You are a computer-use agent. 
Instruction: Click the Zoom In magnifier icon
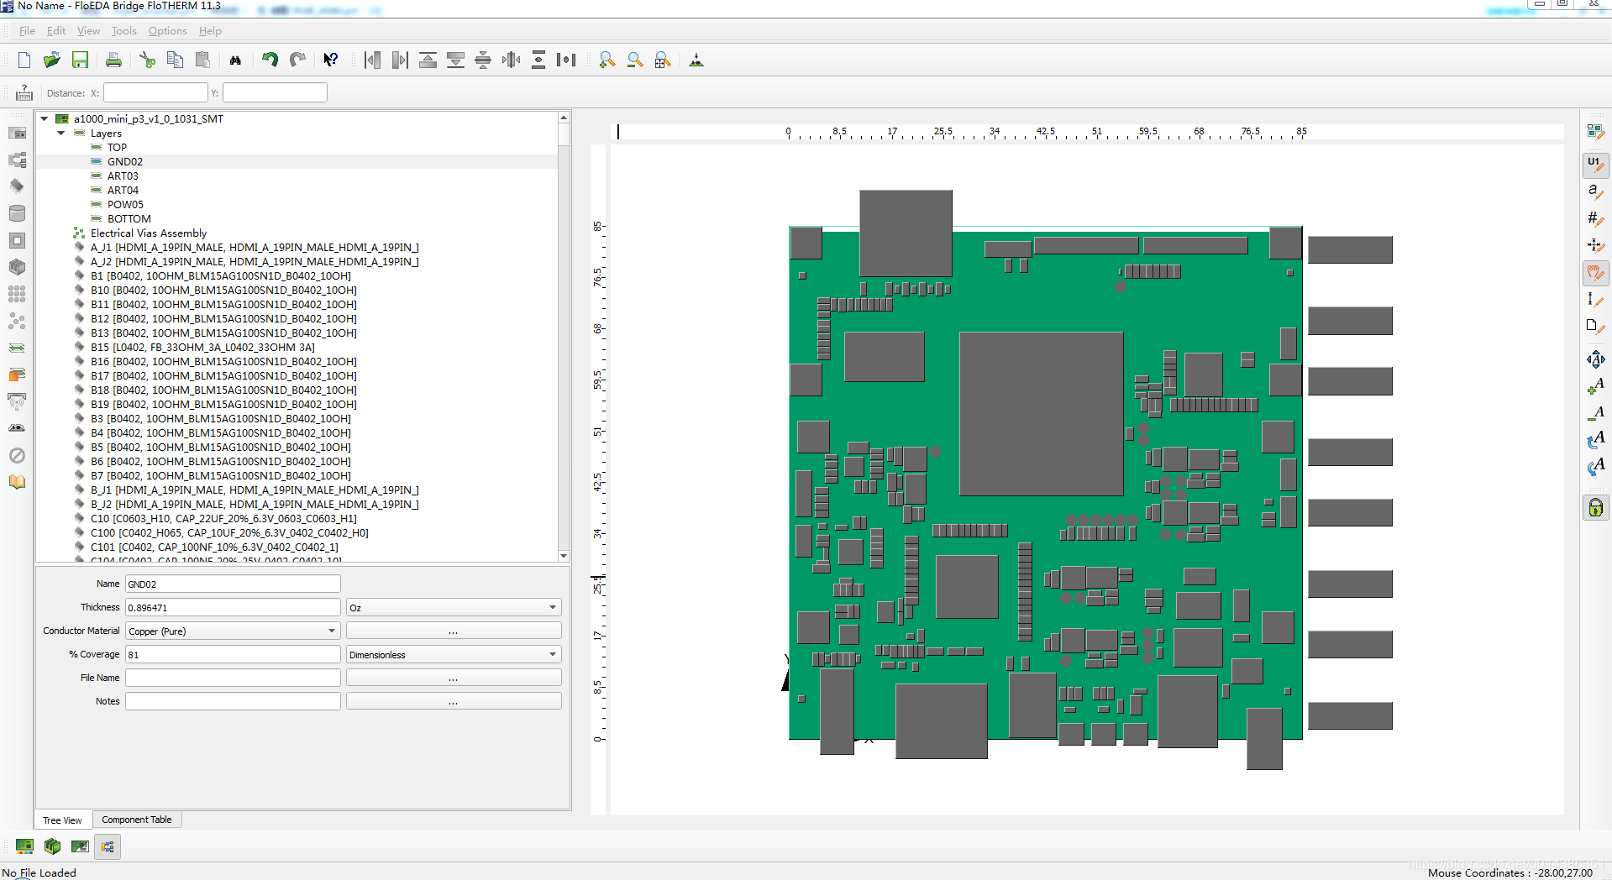click(606, 60)
